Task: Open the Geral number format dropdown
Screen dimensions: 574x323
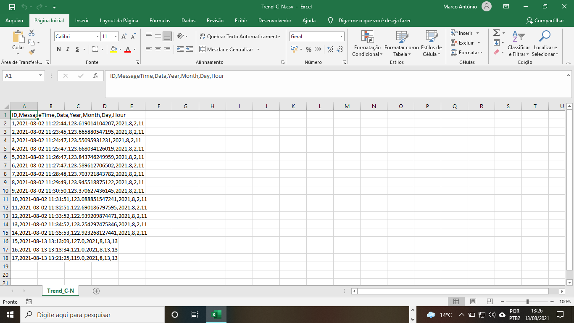Action: point(341,37)
